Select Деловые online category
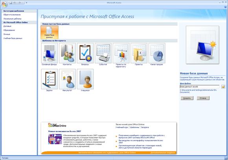This screenshot has width=228, height=160. pyautogui.click(x=7, y=26)
